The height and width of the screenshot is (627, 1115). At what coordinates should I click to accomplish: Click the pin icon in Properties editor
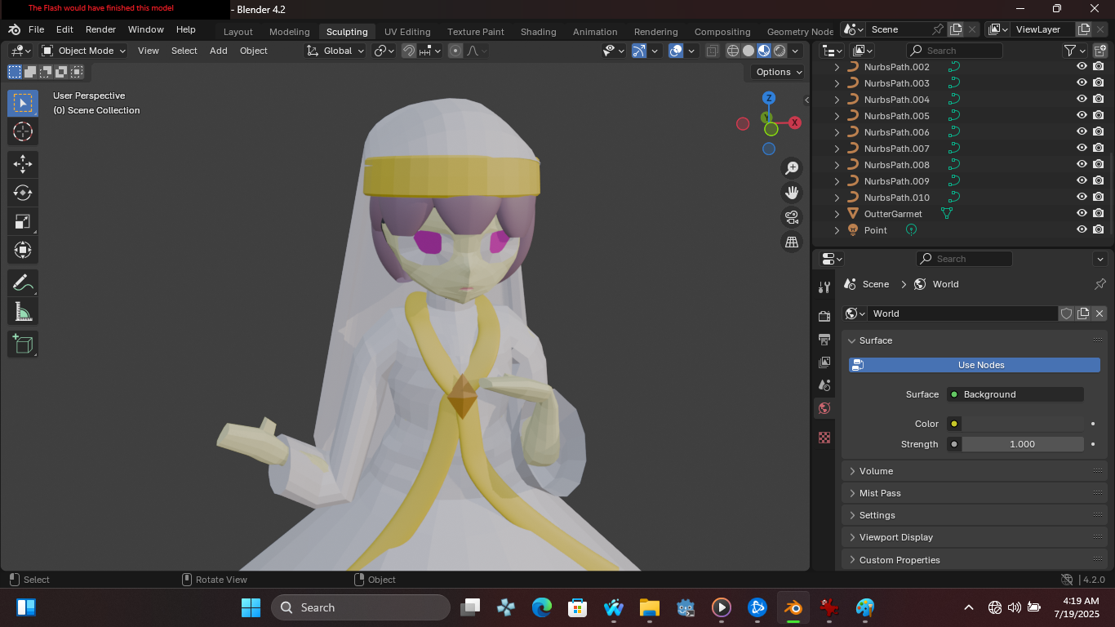(1099, 284)
